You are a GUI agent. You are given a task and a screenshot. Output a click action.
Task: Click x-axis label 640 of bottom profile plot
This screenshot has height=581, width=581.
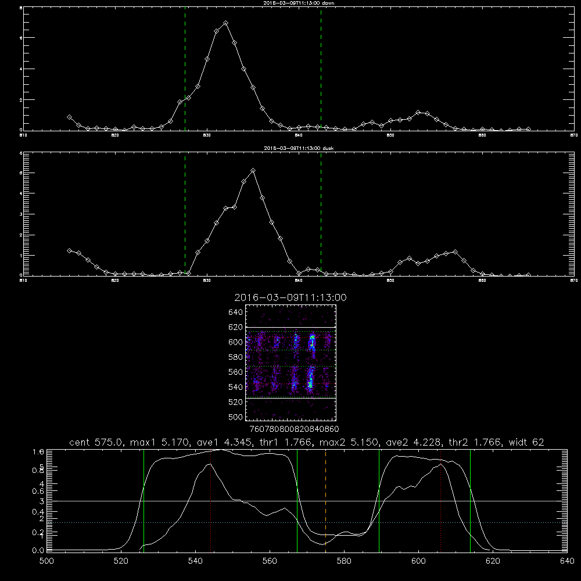pos(567,561)
